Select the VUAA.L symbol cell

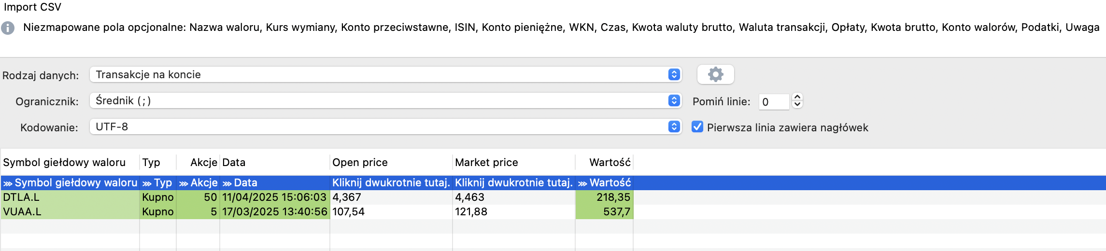(x=70, y=212)
